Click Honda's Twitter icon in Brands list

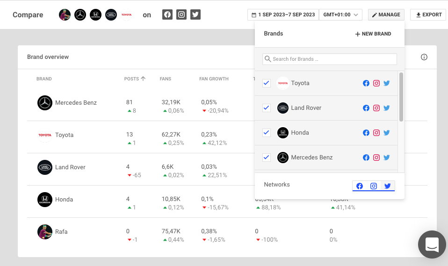pyautogui.click(x=387, y=133)
